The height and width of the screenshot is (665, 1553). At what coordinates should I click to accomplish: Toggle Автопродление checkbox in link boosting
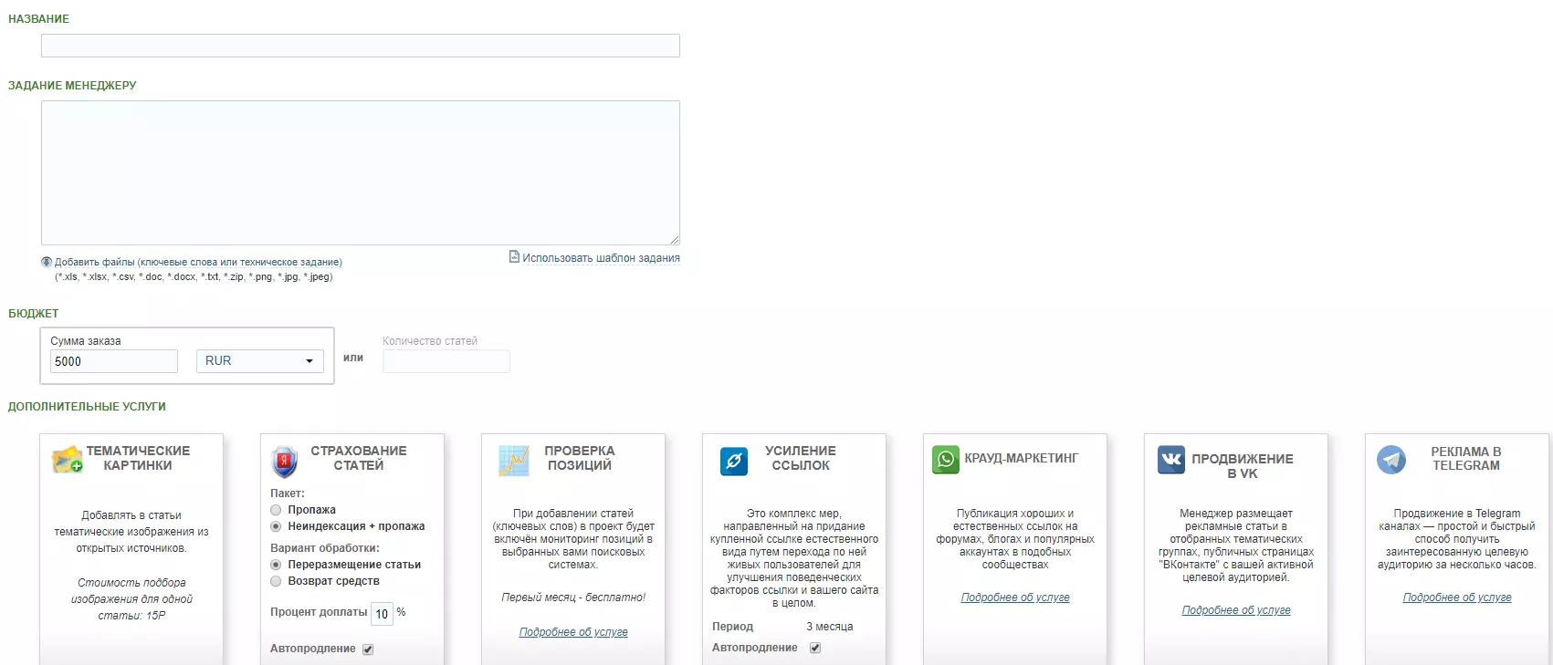[x=815, y=648]
